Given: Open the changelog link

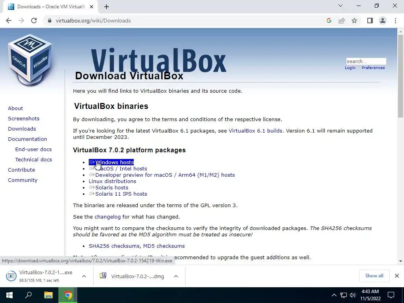Looking at the screenshot, I should 107,217.
